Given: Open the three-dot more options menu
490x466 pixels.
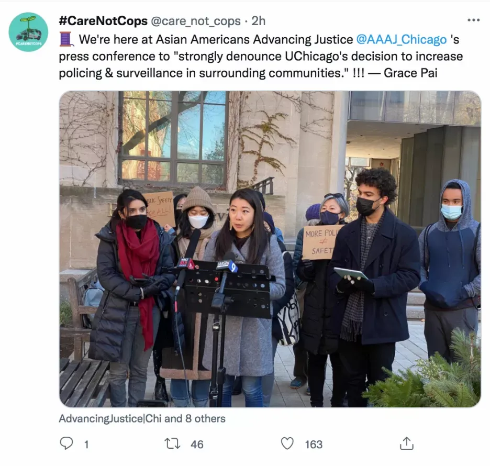Looking at the screenshot, I should (473, 20).
